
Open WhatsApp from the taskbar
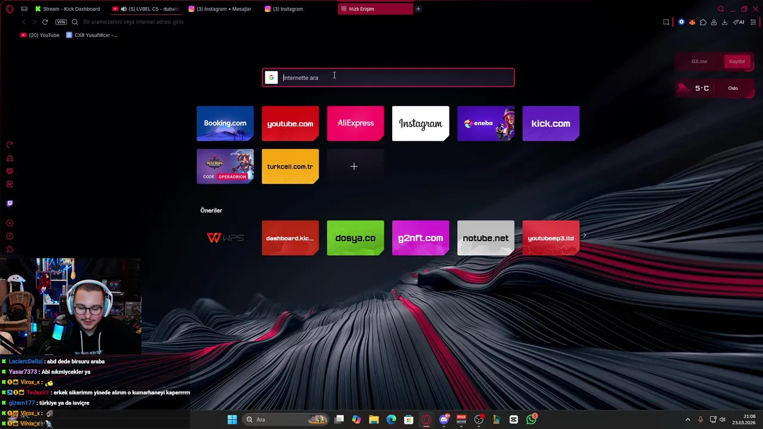pyautogui.click(x=531, y=419)
